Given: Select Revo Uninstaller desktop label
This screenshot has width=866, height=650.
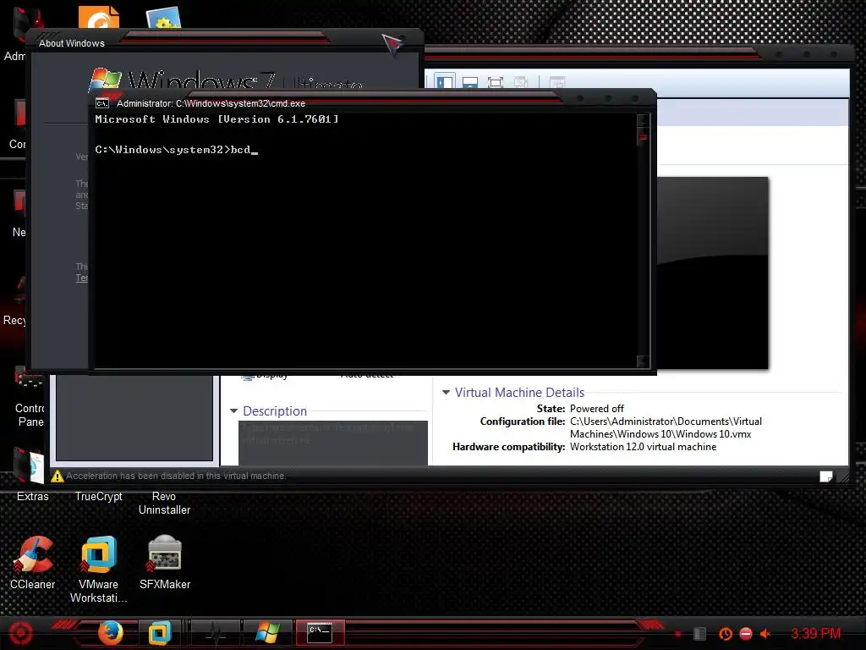Looking at the screenshot, I should pyautogui.click(x=165, y=503).
